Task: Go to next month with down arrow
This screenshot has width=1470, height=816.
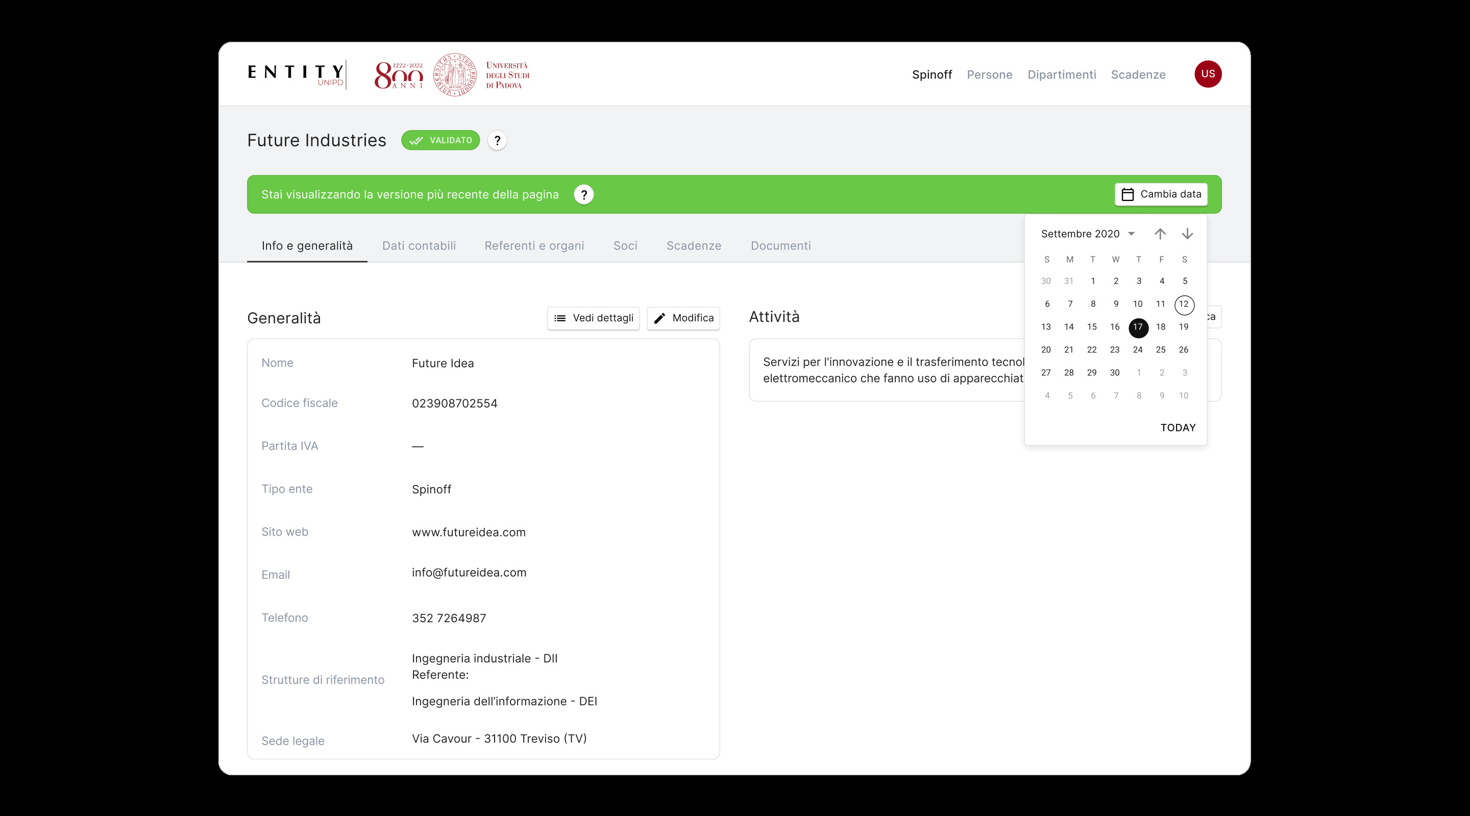Action: pyautogui.click(x=1187, y=234)
